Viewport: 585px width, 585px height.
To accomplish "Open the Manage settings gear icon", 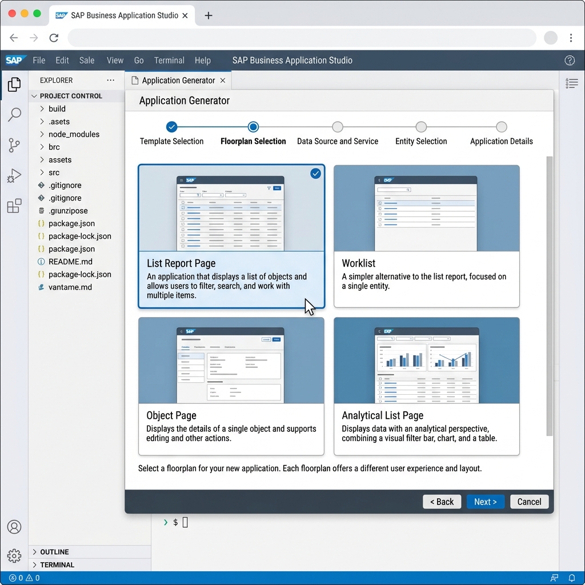I will pos(14,555).
